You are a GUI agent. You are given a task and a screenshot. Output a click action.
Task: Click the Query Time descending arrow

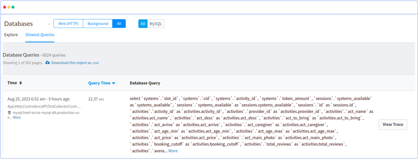tap(114, 83)
